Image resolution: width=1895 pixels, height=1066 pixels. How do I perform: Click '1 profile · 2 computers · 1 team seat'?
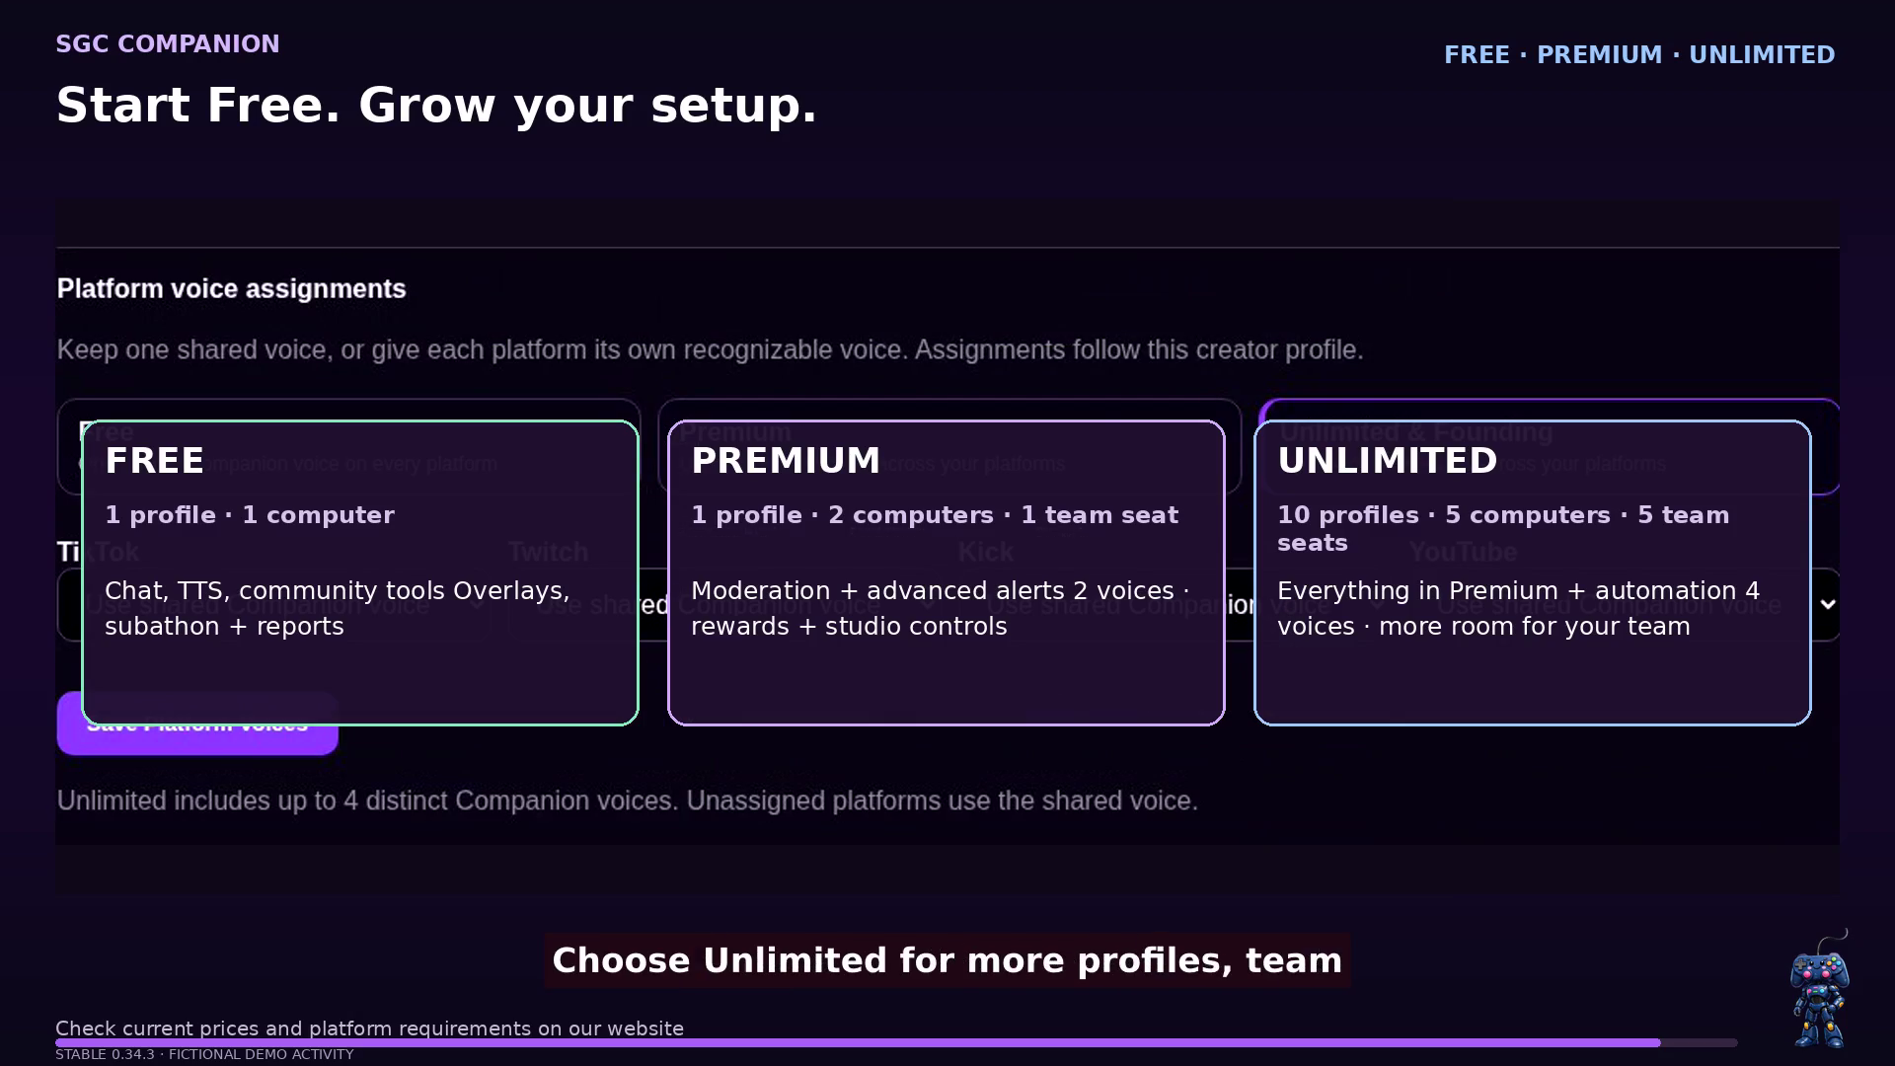click(935, 515)
